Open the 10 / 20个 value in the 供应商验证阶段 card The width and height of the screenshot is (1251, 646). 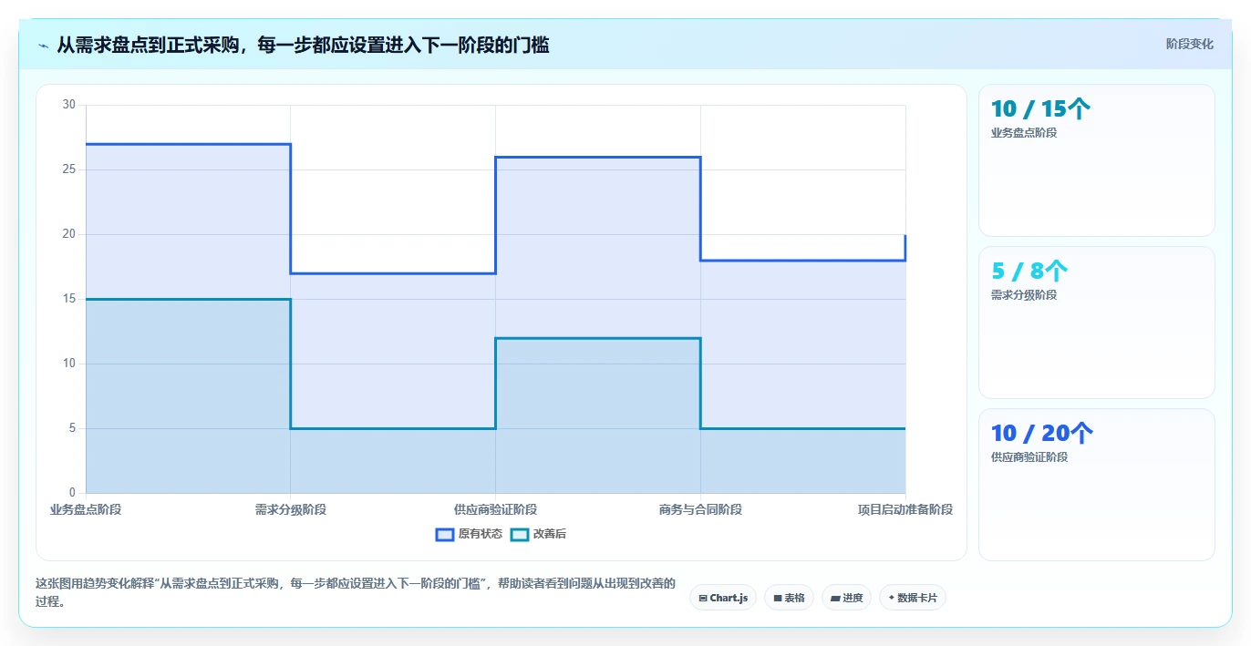(1042, 434)
